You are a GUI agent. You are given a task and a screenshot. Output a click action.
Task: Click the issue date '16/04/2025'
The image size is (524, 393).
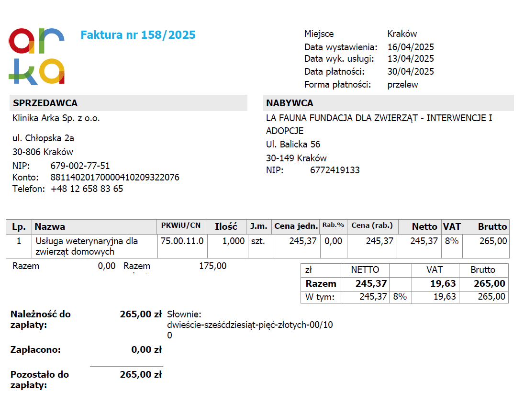coord(411,47)
